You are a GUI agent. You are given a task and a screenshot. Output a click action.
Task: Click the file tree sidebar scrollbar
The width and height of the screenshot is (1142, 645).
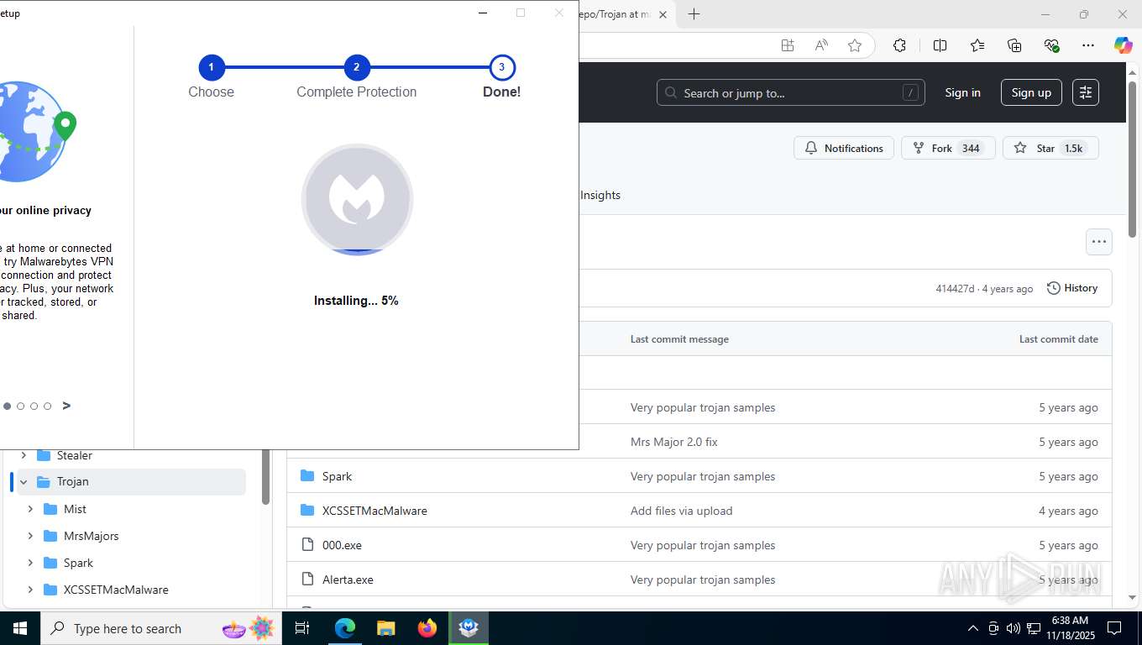tap(265, 475)
